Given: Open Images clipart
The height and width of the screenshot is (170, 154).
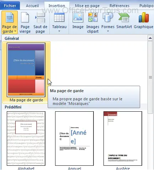Looking at the screenshot, I should tap(93, 23).
